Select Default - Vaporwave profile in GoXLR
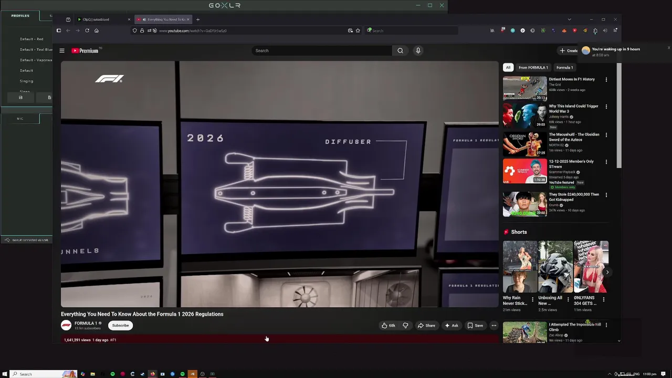The height and width of the screenshot is (378, 672). (36, 60)
